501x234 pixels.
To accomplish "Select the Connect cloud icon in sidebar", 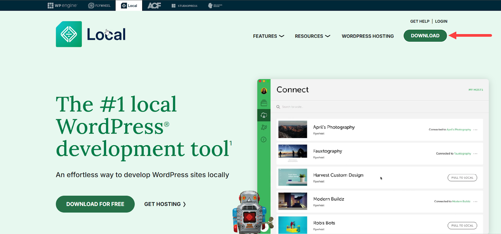I will coord(264,115).
